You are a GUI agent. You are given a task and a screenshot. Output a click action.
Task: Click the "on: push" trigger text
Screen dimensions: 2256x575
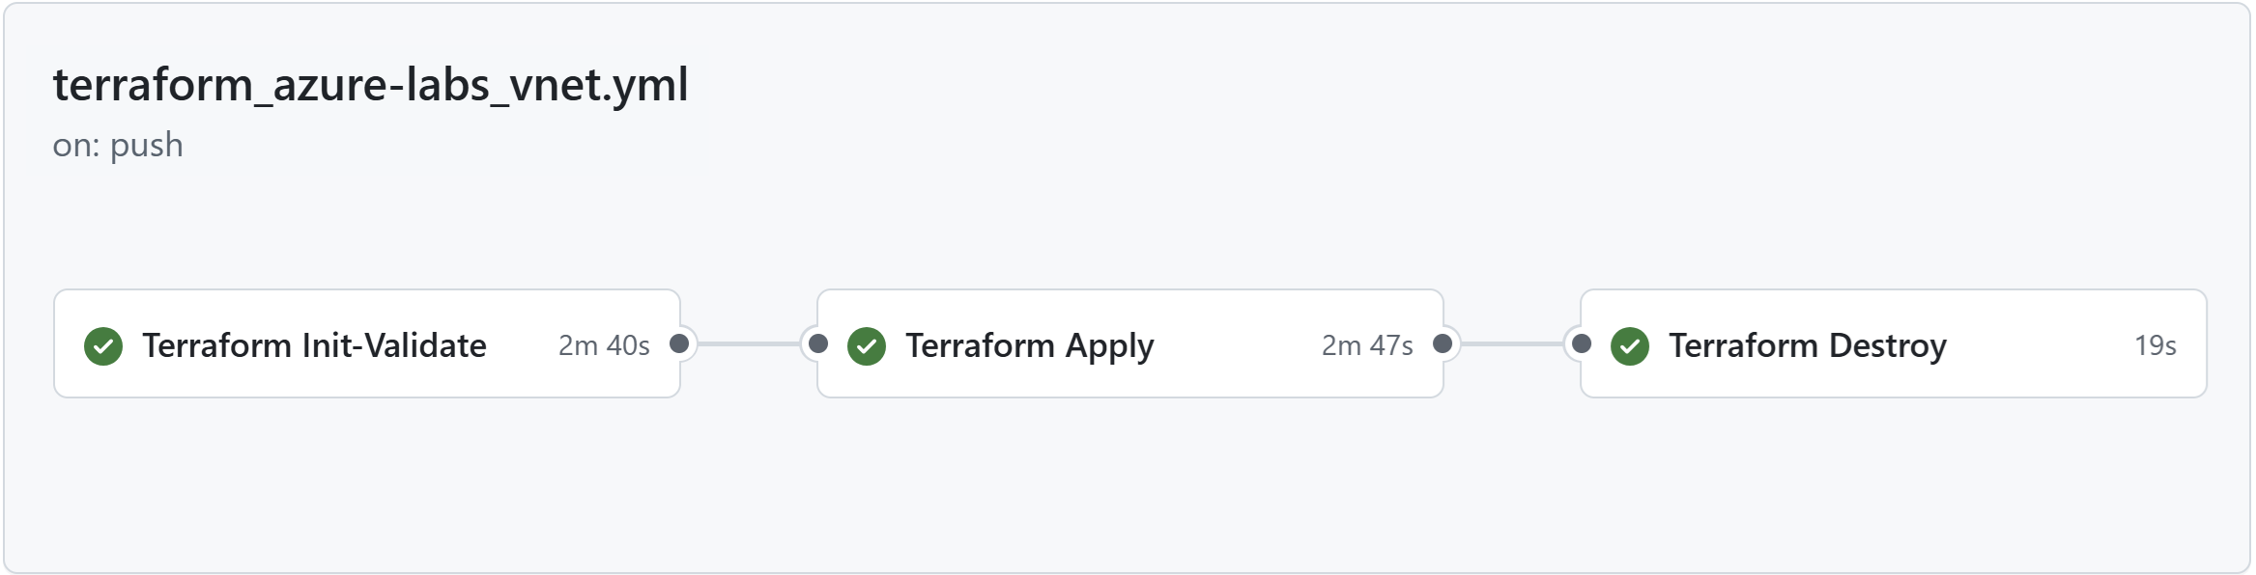pyautogui.click(x=118, y=145)
